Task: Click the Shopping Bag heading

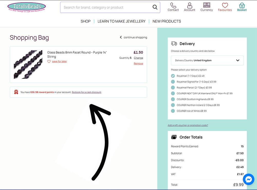Action: [x=29, y=38]
